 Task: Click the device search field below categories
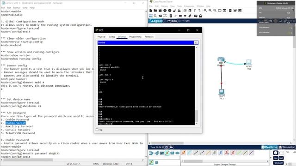tap(164, 158)
